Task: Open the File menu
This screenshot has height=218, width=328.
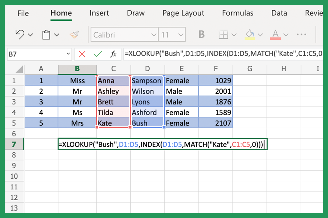Action: [23, 13]
